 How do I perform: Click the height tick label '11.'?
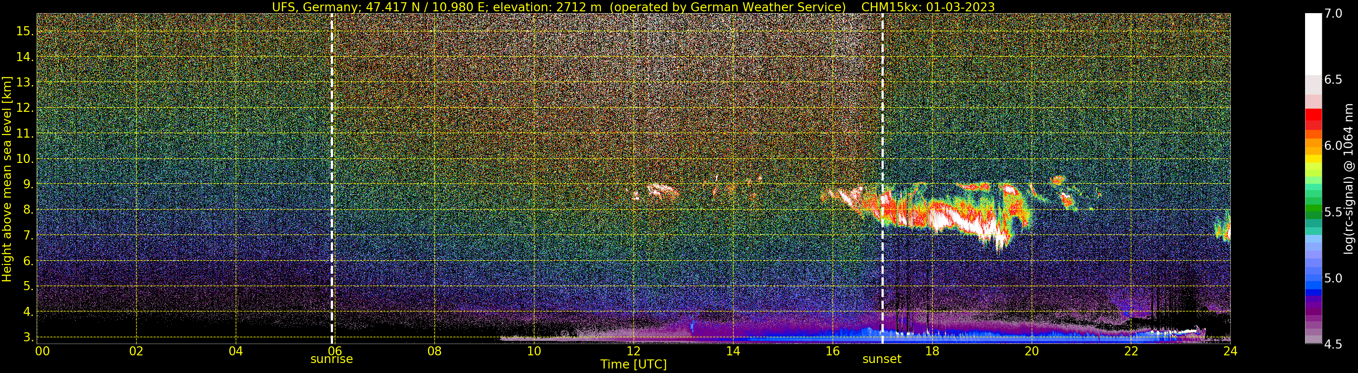25,134
